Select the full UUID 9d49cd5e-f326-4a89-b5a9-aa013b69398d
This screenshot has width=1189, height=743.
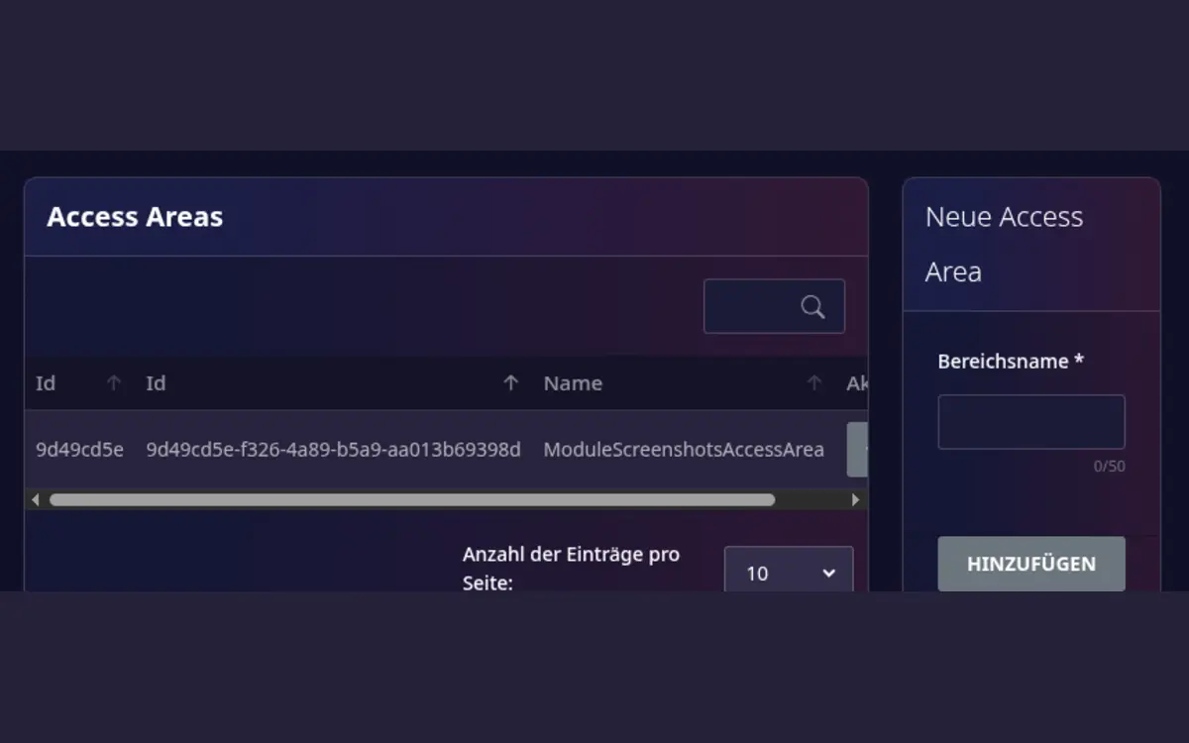pos(333,450)
